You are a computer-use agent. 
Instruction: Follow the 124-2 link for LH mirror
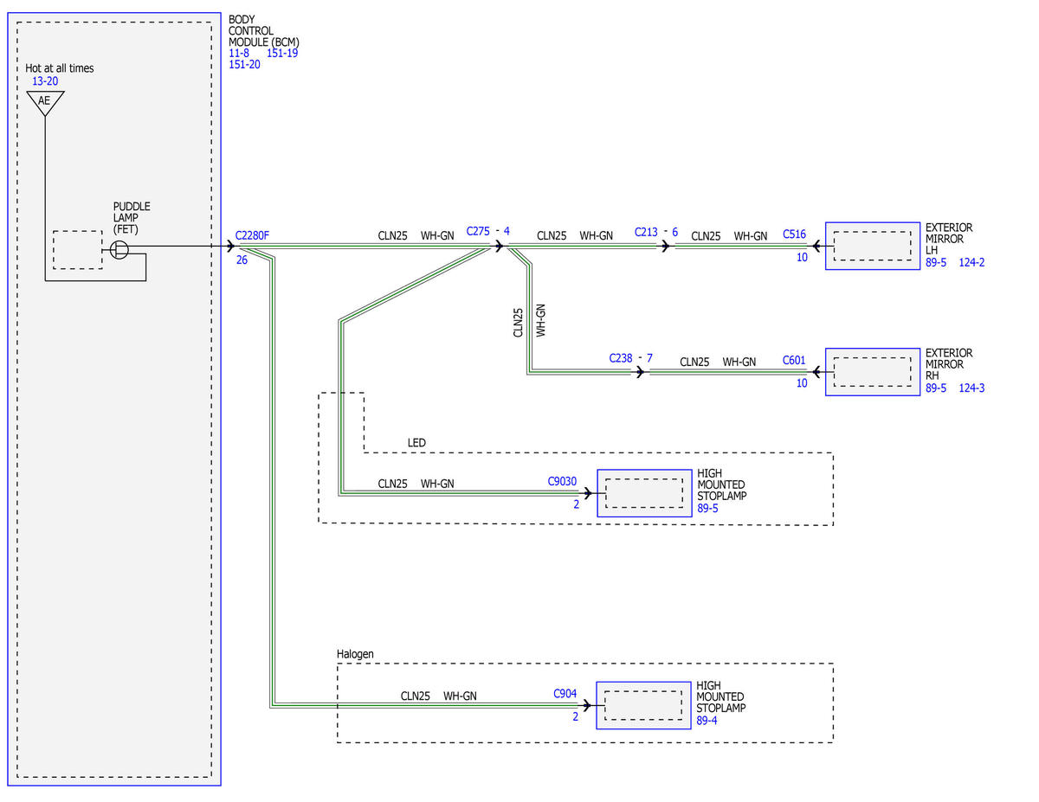[971, 262]
